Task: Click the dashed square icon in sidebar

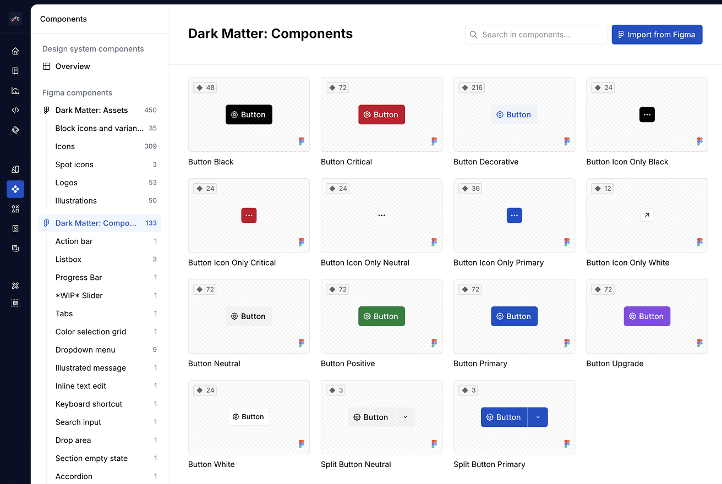Action: click(15, 303)
